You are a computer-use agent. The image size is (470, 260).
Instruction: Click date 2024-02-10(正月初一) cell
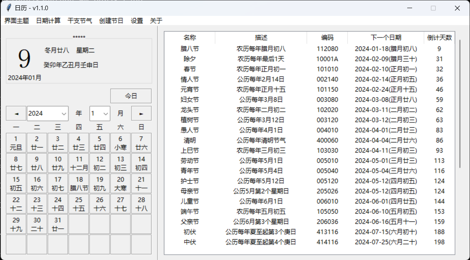(x=386, y=69)
